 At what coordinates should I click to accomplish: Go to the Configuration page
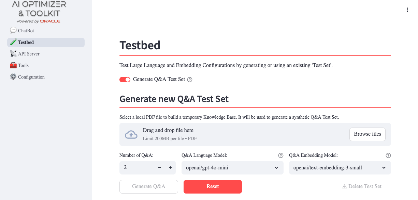pos(31,77)
